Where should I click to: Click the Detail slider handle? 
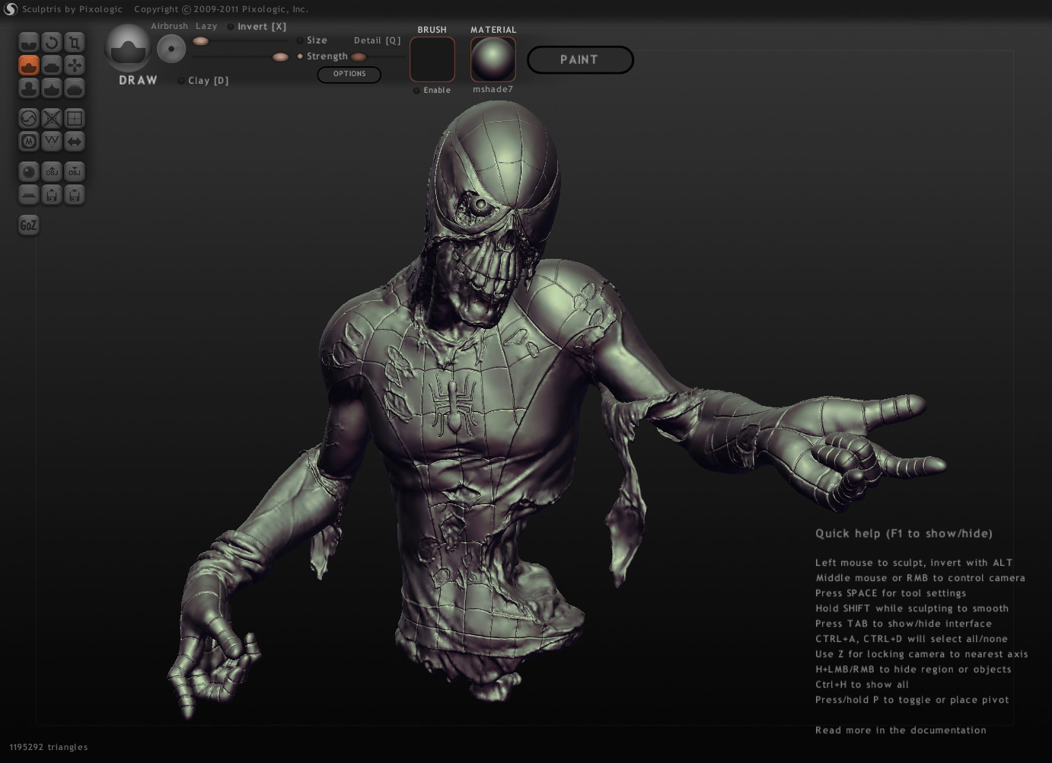click(359, 57)
